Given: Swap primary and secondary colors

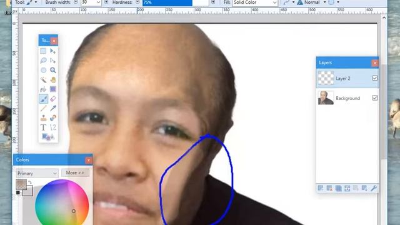Looking at the screenshot, I should coord(30,182).
